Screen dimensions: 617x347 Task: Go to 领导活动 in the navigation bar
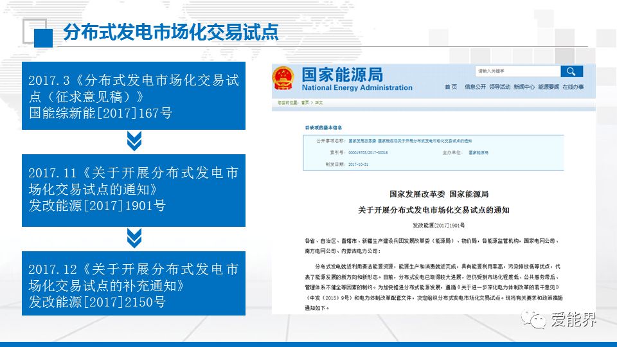(x=499, y=87)
